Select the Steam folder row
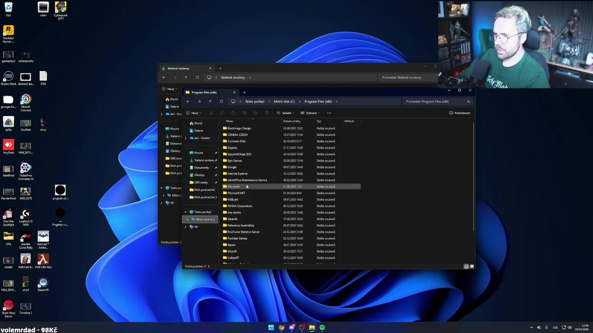 tap(291, 245)
